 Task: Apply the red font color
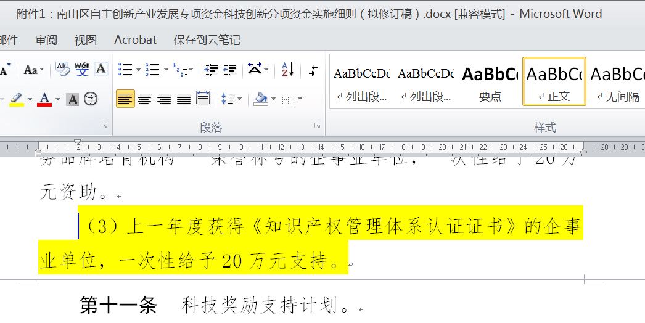coord(44,99)
